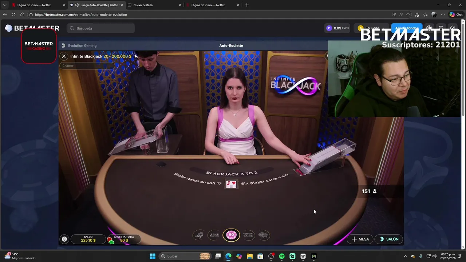Click the Búsqueda search field

[101, 28]
